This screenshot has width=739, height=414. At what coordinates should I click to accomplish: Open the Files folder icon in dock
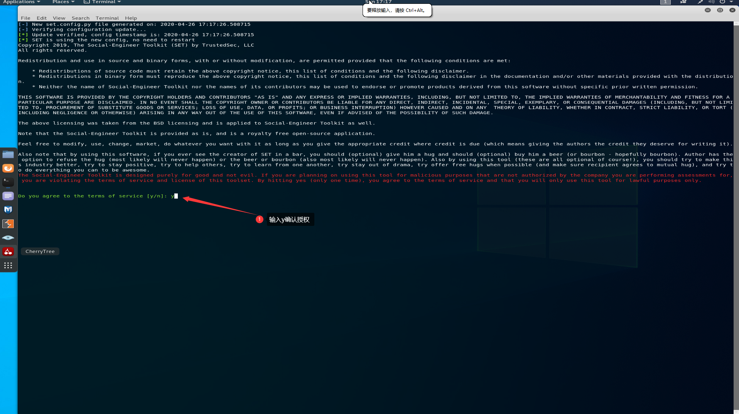click(x=8, y=155)
